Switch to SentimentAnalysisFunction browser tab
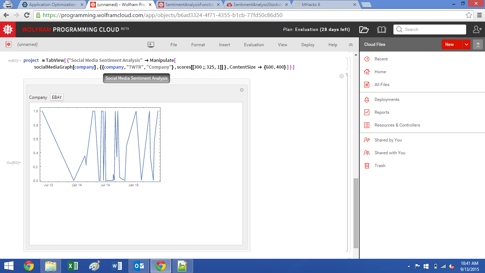The height and width of the screenshot is (273, 485). tap(190, 5)
